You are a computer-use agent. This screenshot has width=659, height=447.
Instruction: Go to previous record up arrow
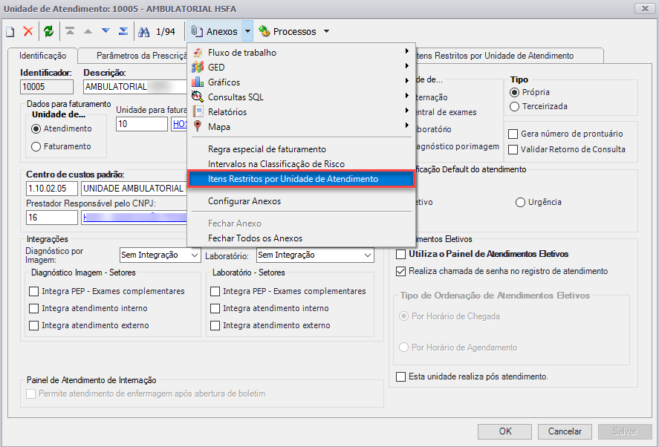(88, 31)
